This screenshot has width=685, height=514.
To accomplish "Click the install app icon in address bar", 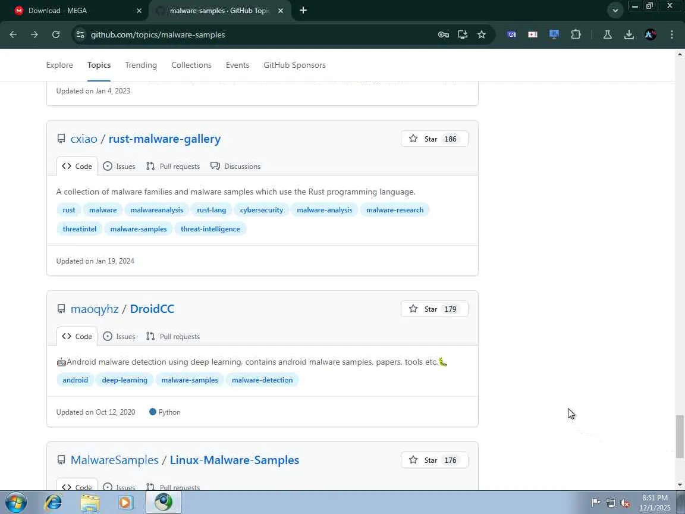I will click(463, 35).
